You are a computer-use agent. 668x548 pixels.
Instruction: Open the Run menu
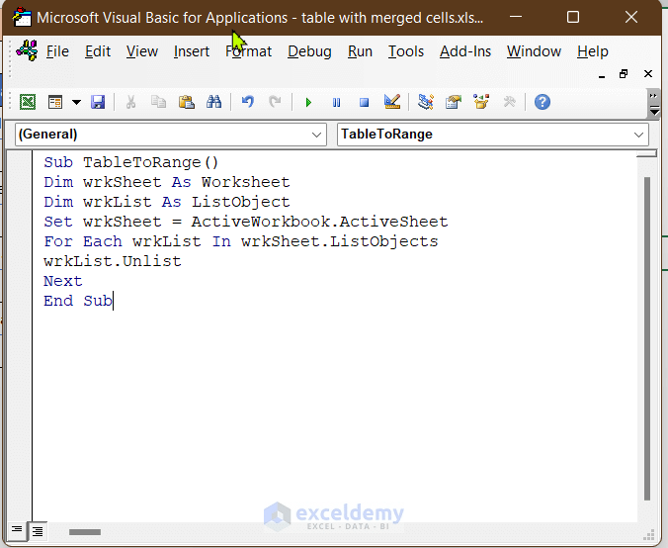click(x=360, y=51)
